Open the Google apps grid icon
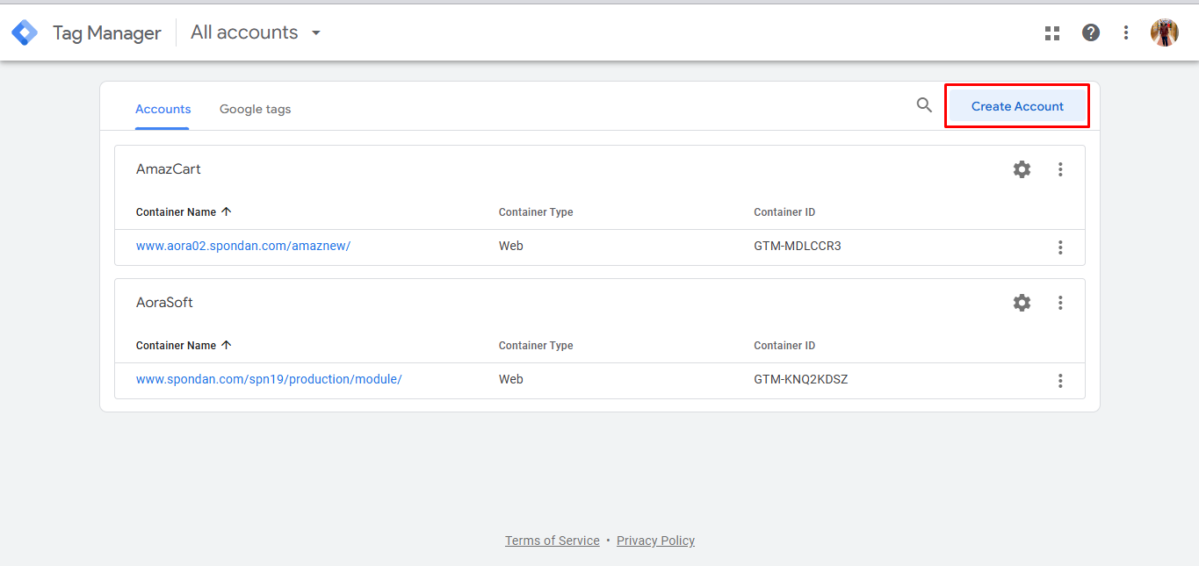Screen dimensions: 1199x566 coord(1052,32)
